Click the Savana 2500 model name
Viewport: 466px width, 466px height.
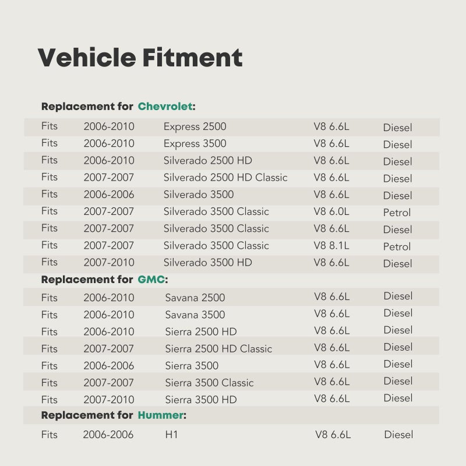(195, 298)
